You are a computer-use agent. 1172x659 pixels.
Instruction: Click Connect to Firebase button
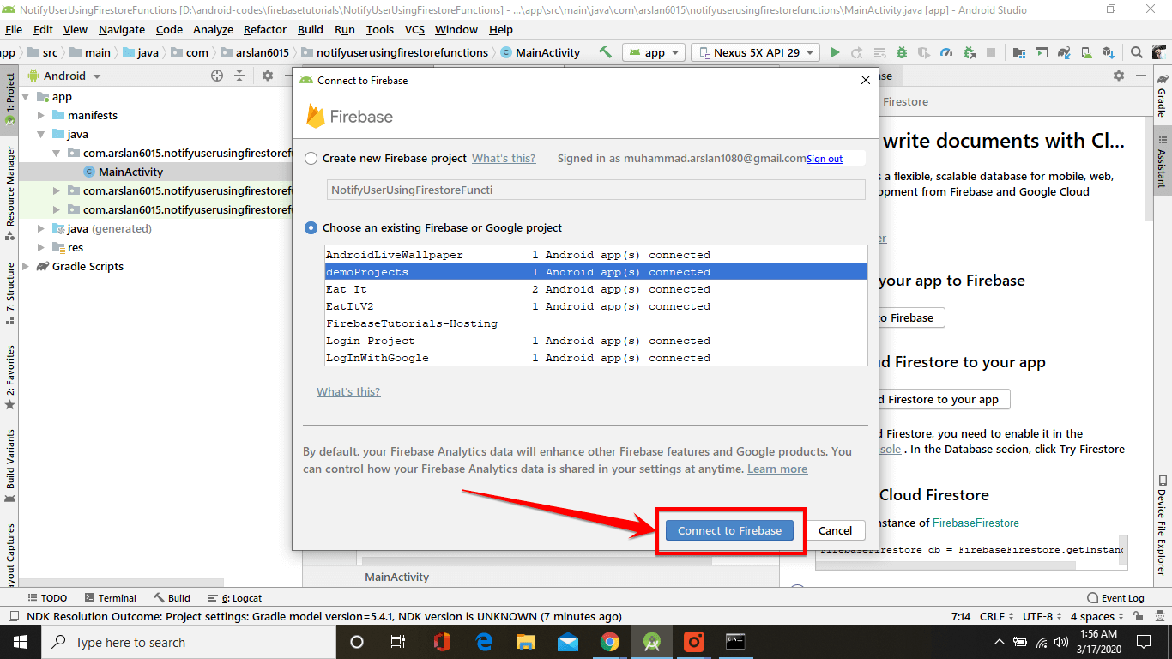(x=729, y=530)
